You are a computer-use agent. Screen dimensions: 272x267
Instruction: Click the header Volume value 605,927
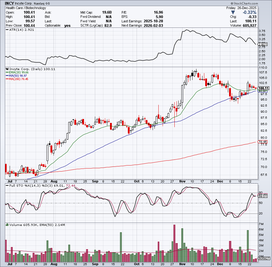click(x=249, y=25)
